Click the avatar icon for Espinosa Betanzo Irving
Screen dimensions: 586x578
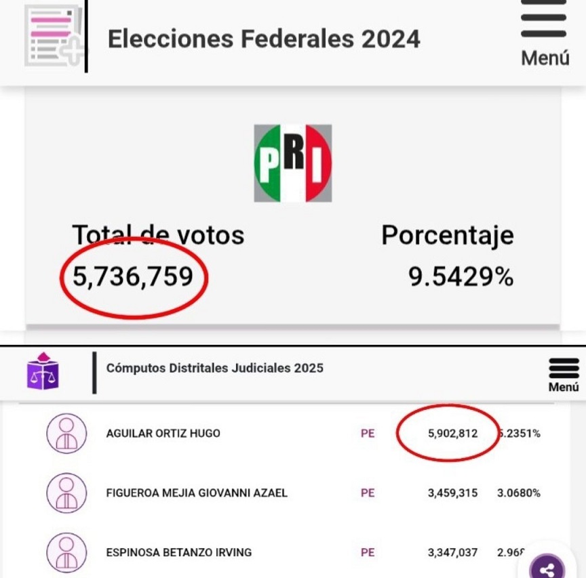coord(66,552)
